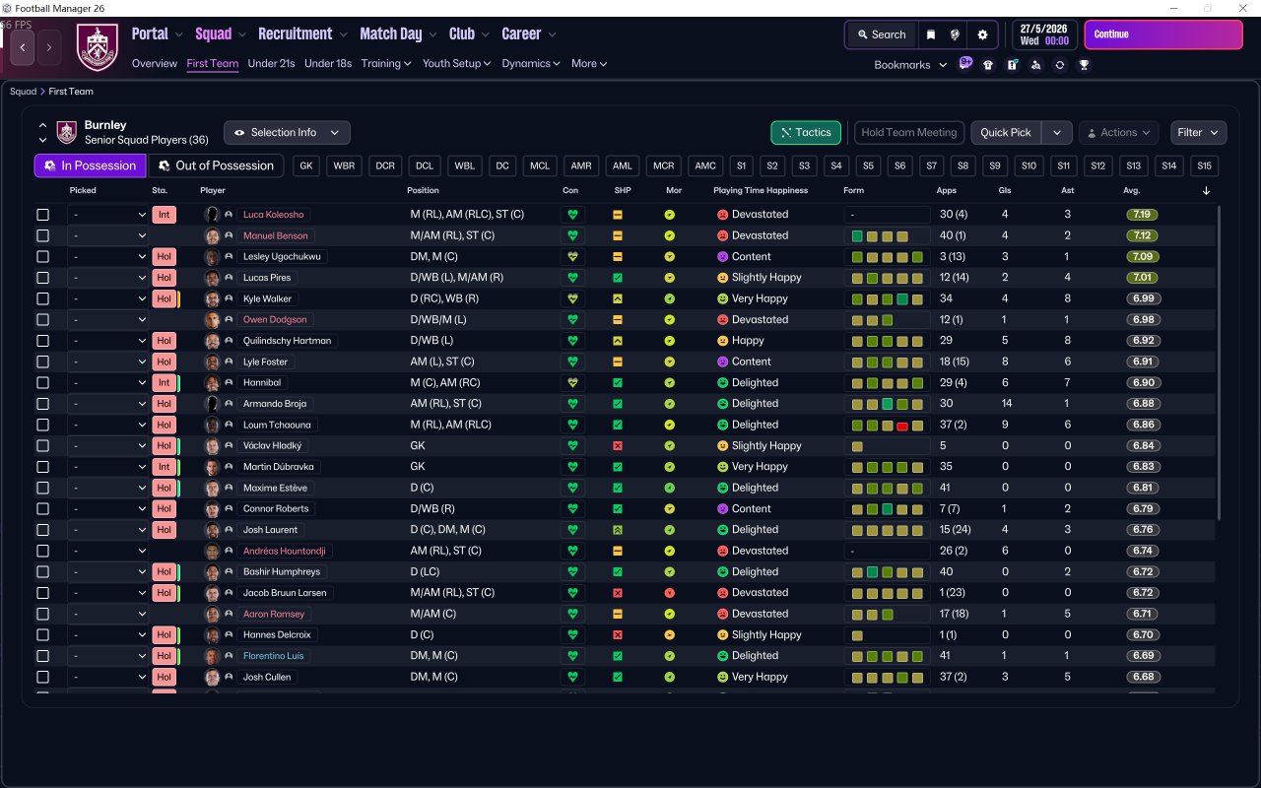Image resolution: width=1261 pixels, height=788 pixels.
Task: Open the Filter dropdown
Action: pyautogui.click(x=1199, y=133)
